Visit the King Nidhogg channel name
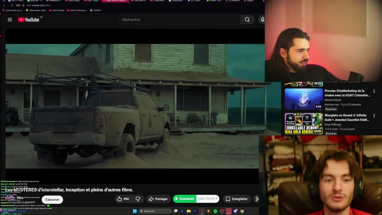 click(333, 125)
